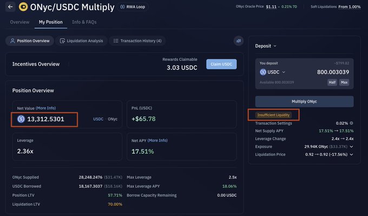Click the Net Value amount 13,312.5301
This screenshot has width=368, height=216.
45,119
